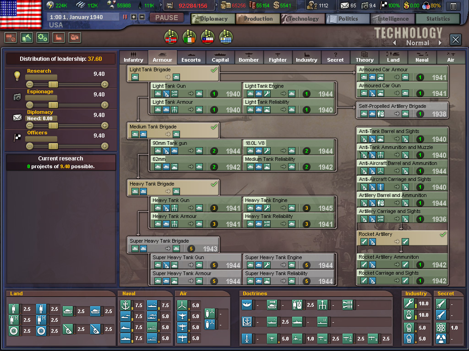The image size is (469, 351).
Task: Click the plus button on Research slider
Action: (x=104, y=84)
